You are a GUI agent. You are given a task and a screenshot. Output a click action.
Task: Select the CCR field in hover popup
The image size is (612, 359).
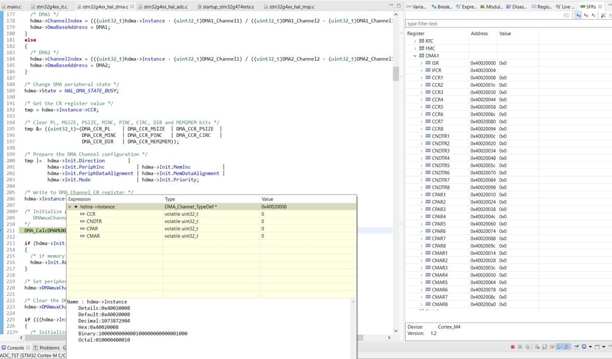point(91,214)
